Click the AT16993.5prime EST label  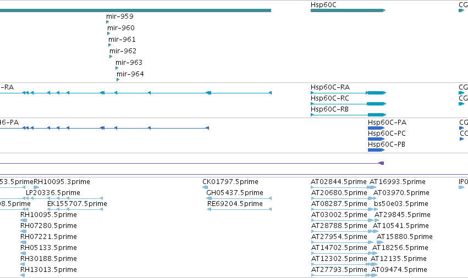point(398,182)
